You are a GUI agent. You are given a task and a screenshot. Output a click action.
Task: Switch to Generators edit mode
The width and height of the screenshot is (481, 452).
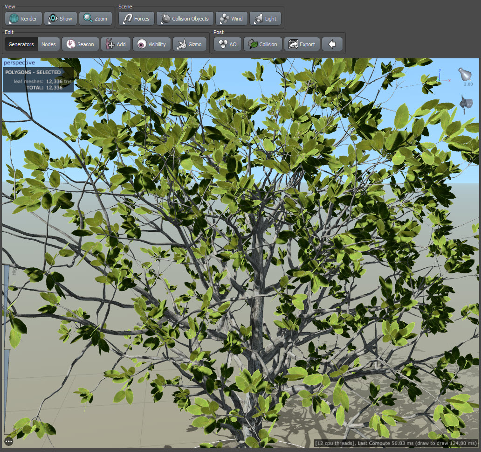(x=21, y=44)
